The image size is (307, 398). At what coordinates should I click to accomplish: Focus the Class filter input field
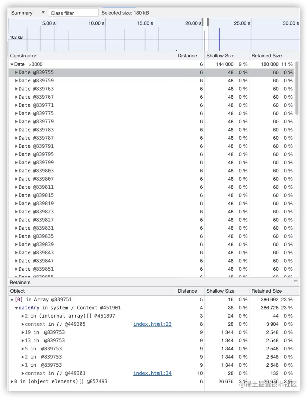[73, 13]
